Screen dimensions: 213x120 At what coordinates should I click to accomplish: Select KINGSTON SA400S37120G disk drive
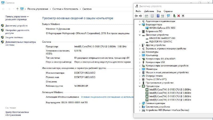coord(162,38)
